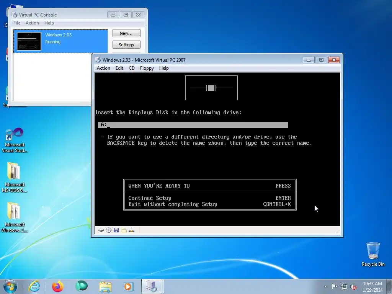Click the shared folder icon in the VM status bar
This screenshot has width=392, height=294.
(x=124, y=230)
